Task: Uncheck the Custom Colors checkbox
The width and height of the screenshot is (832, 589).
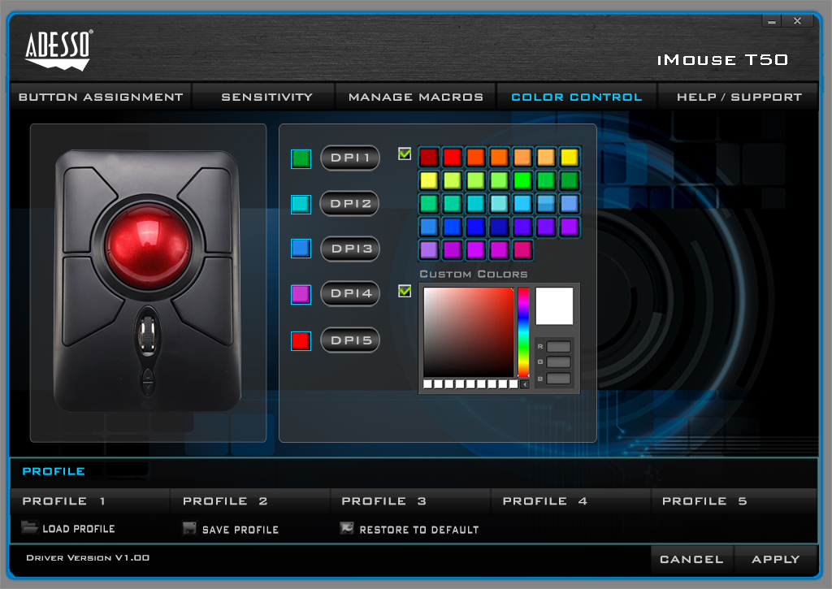Action: [405, 291]
